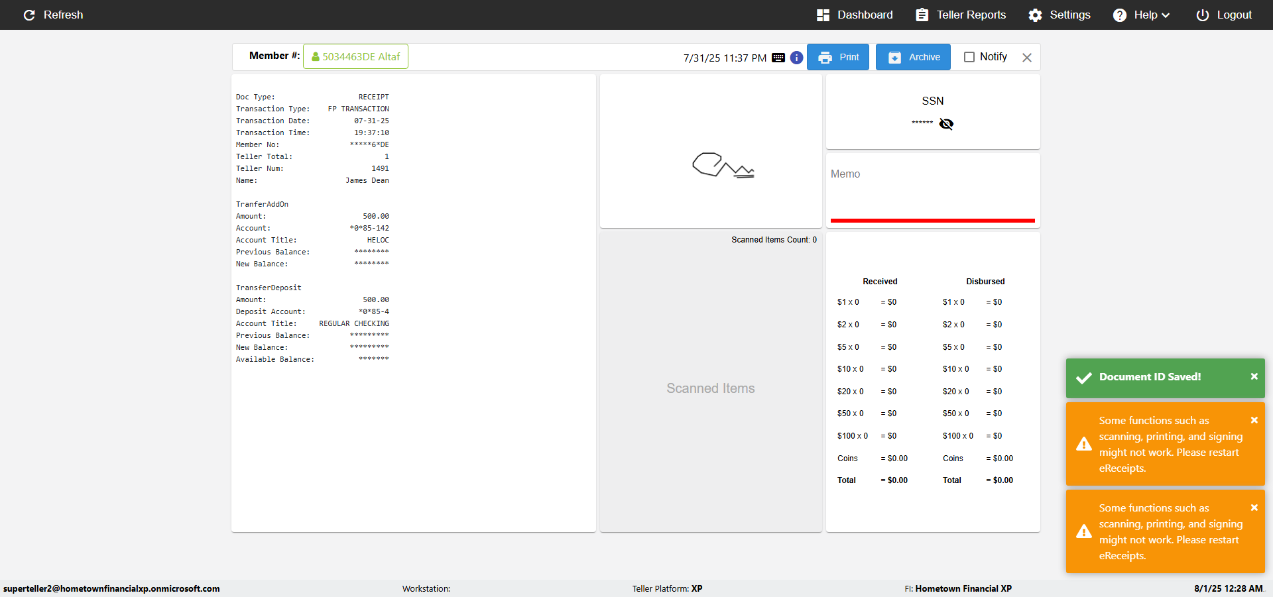
Task: Click the Logout power icon
Action: (x=1203, y=15)
